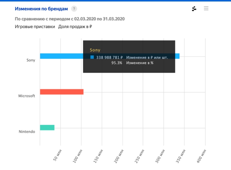Select the Nintendo teal bar
Screen dimensions: 231x170
(x=47, y=127)
